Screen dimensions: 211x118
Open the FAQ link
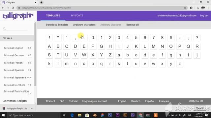[62, 101]
